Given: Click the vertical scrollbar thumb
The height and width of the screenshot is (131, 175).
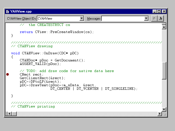Looking at the screenshot, I should [164, 71].
